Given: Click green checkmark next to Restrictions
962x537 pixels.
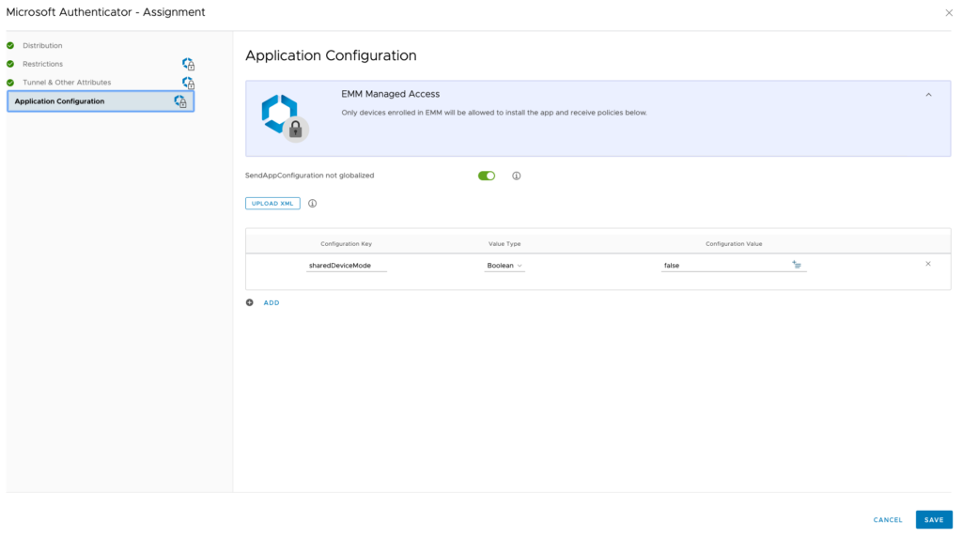Looking at the screenshot, I should (10, 64).
